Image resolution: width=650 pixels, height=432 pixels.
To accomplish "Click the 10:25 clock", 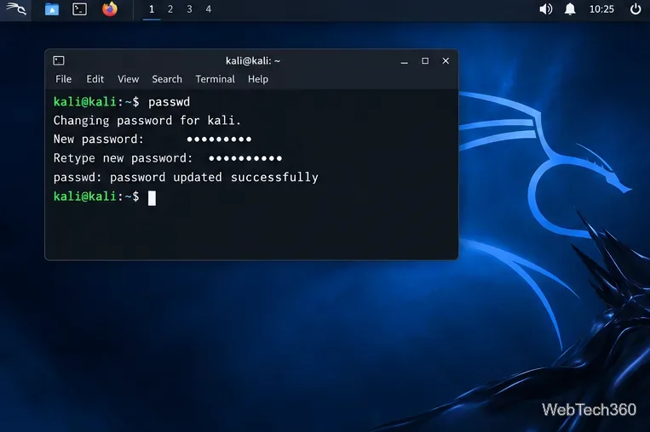I will 601,9.
